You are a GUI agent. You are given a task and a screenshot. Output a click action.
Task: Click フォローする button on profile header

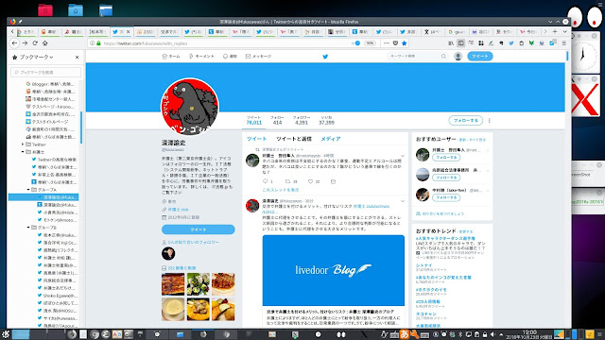point(465,120)
